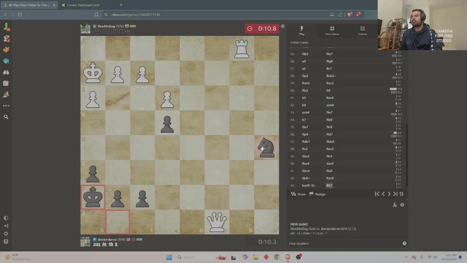467x263 pixels.
Task: Expand the More three-dots sidebar menu
Action: (x=6, y=106)
